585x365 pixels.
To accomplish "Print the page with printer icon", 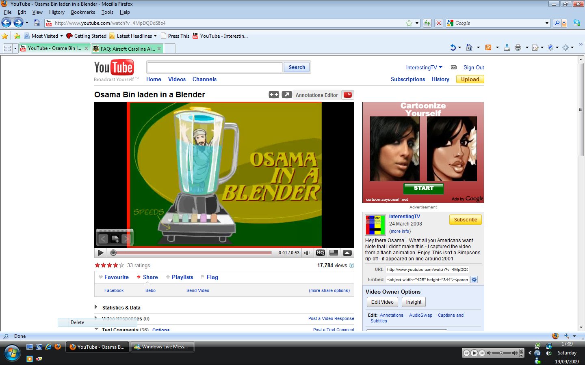I will pyautogui.click(x=518, y=47).
